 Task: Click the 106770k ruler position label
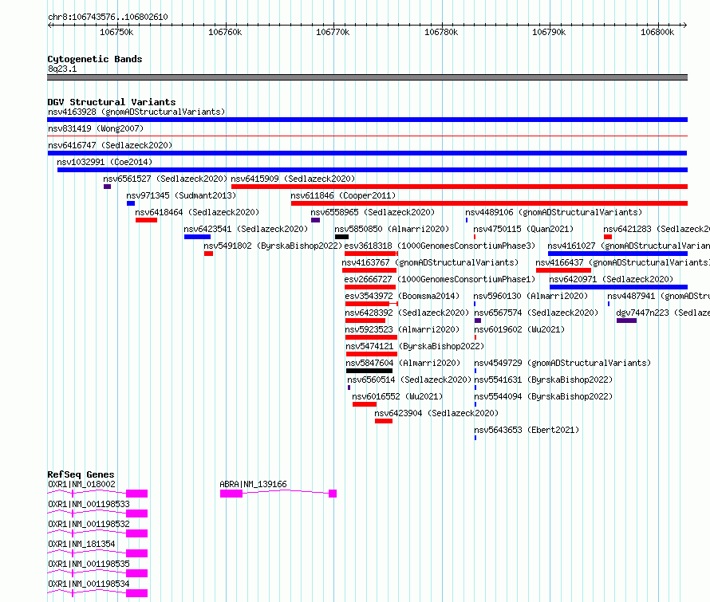coord(333,32)
